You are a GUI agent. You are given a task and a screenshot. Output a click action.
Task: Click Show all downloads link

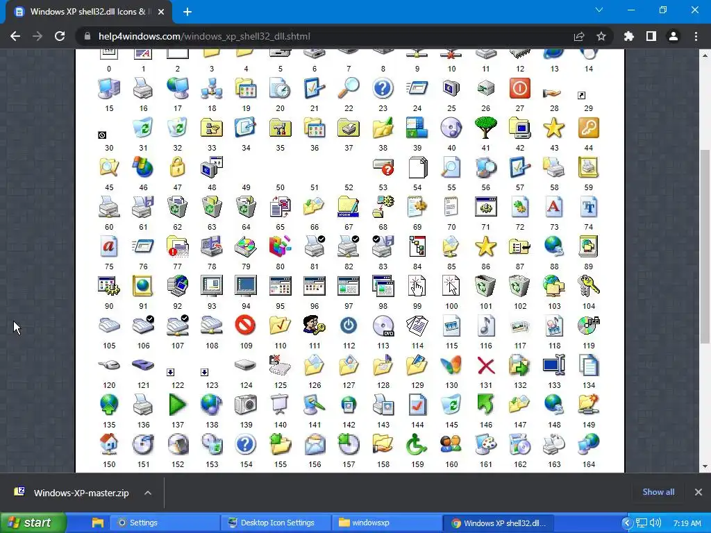pos(658,492)
